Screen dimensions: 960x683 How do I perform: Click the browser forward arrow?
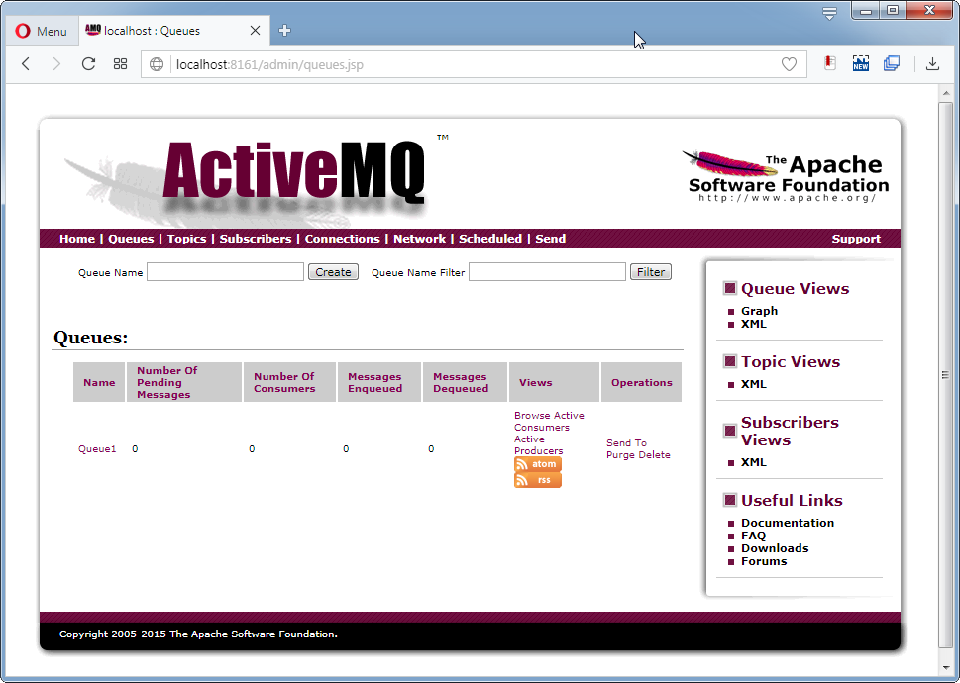tap(56, 64)
